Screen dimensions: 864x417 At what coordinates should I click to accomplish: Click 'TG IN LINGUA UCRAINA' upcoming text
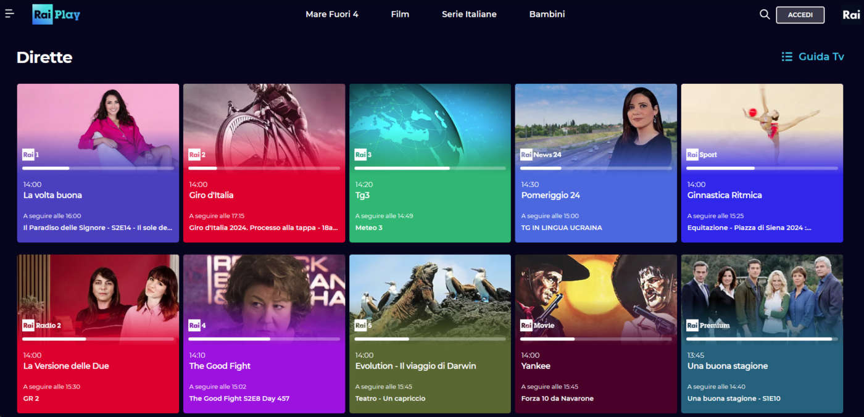tap(562, 228)
